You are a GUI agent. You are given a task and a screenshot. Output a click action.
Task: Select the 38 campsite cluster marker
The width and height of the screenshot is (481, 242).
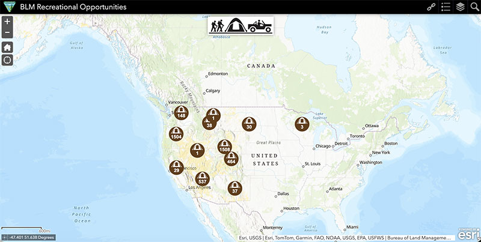tap(208, 124)
